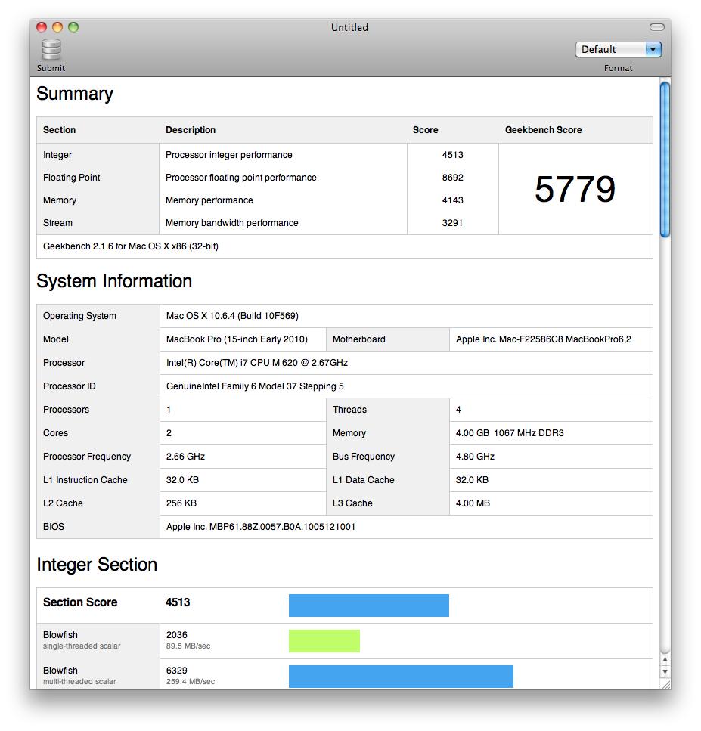Click the L1 Data Cache label
This screenshot has width=701, height=731.
click(x=363, y=480)
